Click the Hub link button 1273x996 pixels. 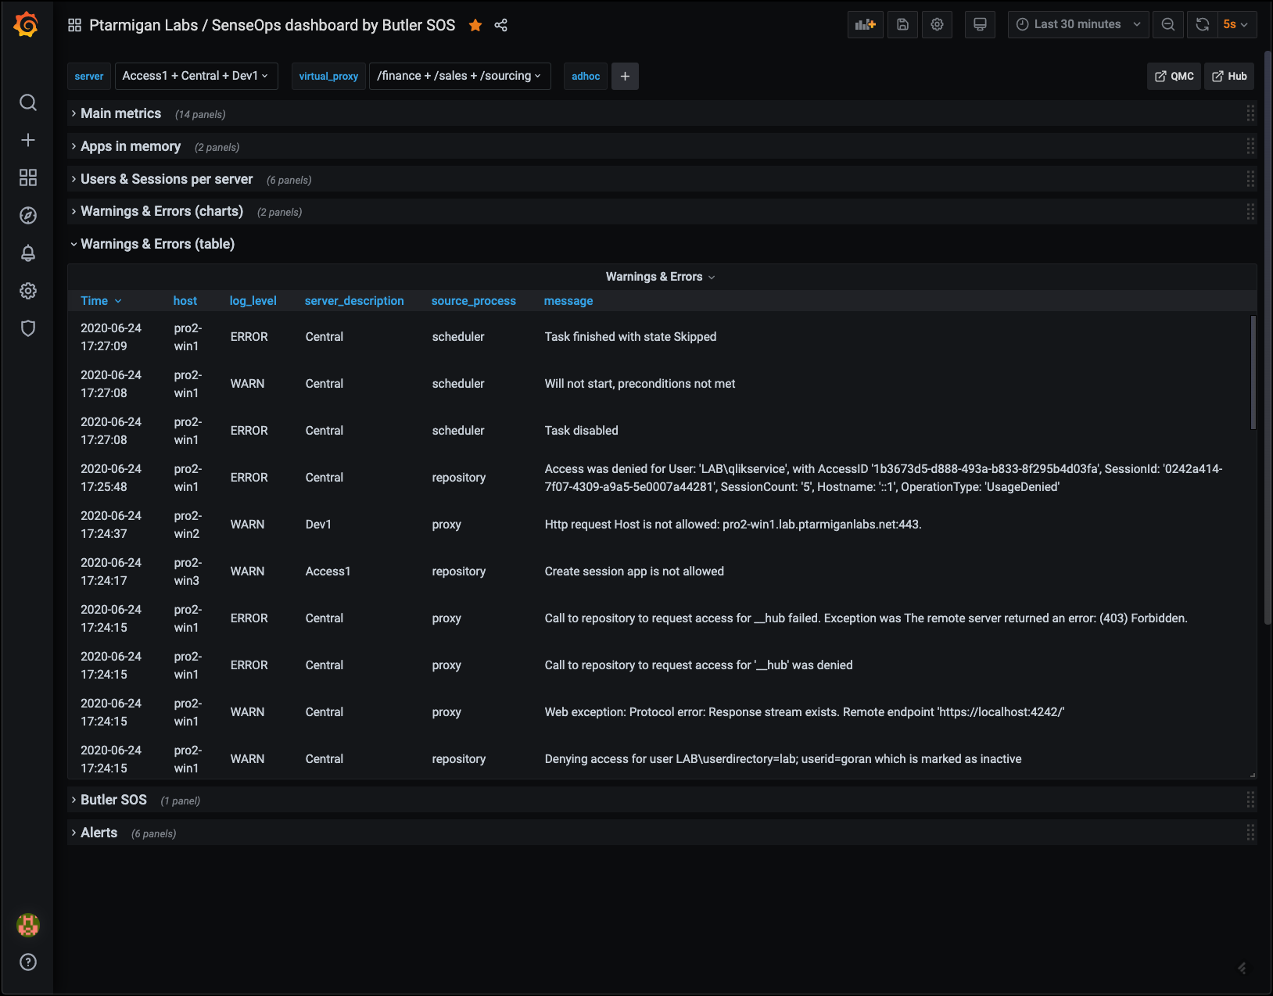(1229, 77)
